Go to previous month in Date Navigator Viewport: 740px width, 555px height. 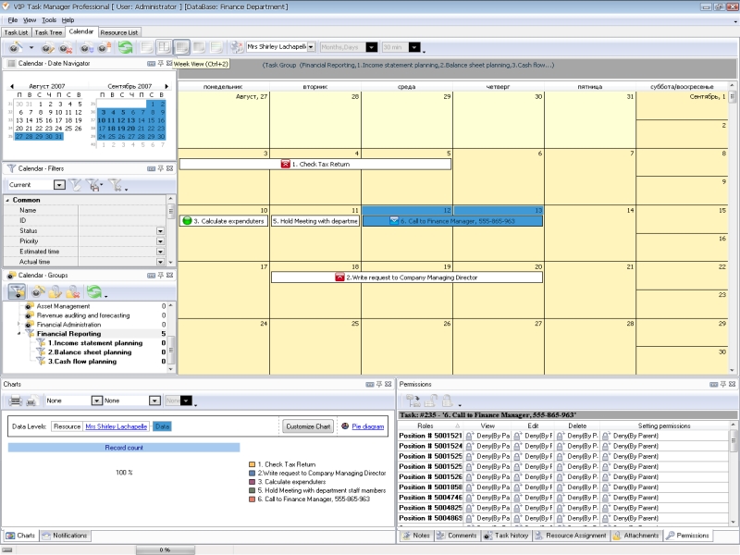click(12, 86)
